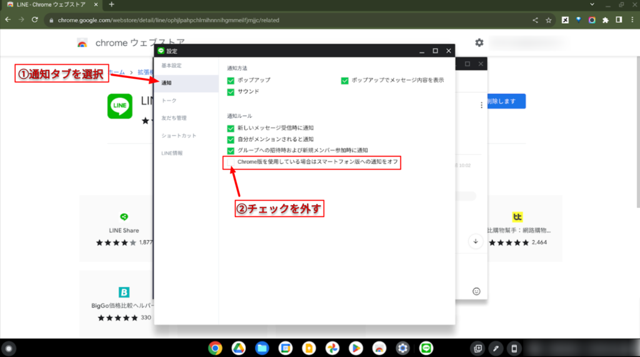Screen dimensions: 640x357
Task: Switch to the トーク settings tab
Action: click(169, 100)
